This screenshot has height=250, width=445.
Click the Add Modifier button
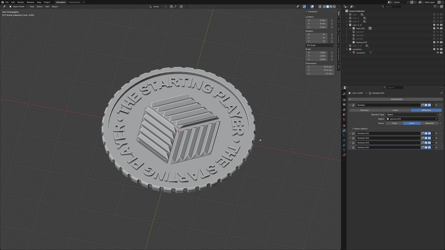(395, 99)
